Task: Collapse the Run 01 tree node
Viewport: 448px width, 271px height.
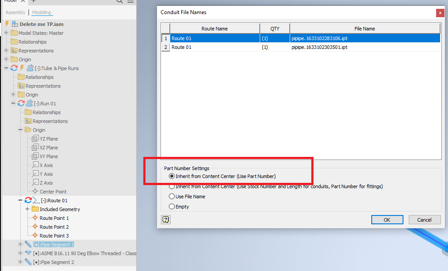Action: pyautogui.click(x=14, y=103)
